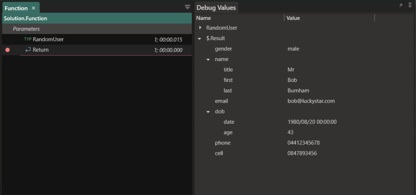Expand the RandomUser node in Debug Values
Viewport: 416px width, 195px height.
coord(200,27)
